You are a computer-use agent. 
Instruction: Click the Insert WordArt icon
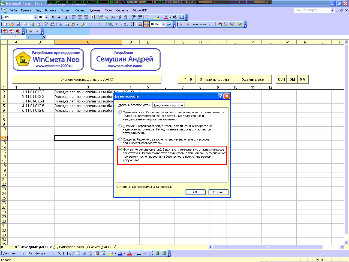pos(84,253)
